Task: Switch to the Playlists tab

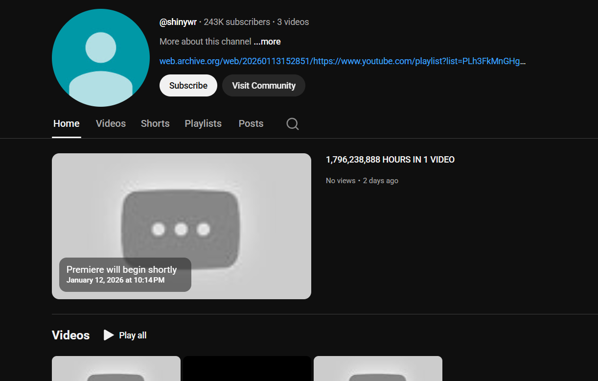Action: tap(203, 123)
